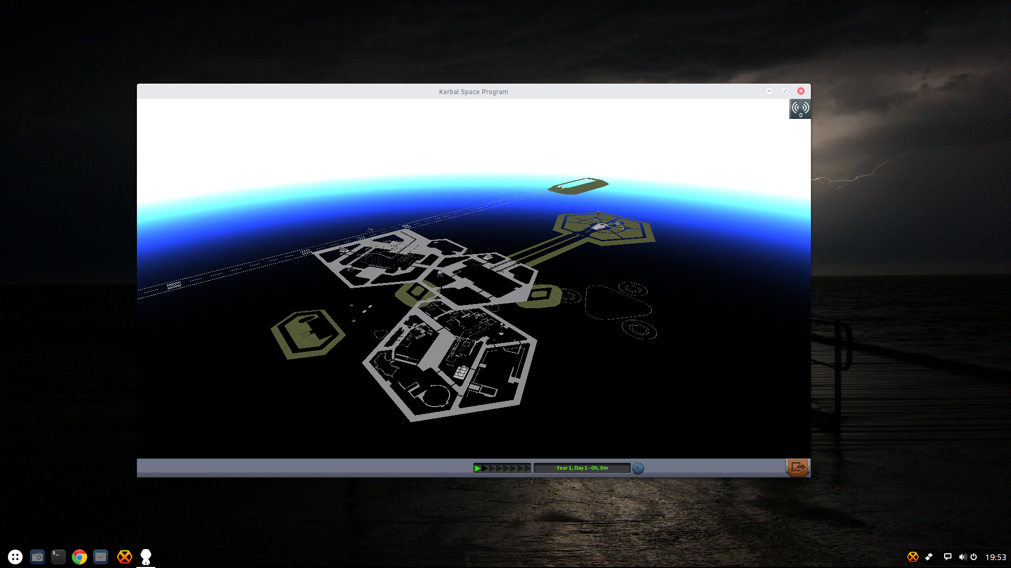Set time warp to the second arrow

point(485,468)
